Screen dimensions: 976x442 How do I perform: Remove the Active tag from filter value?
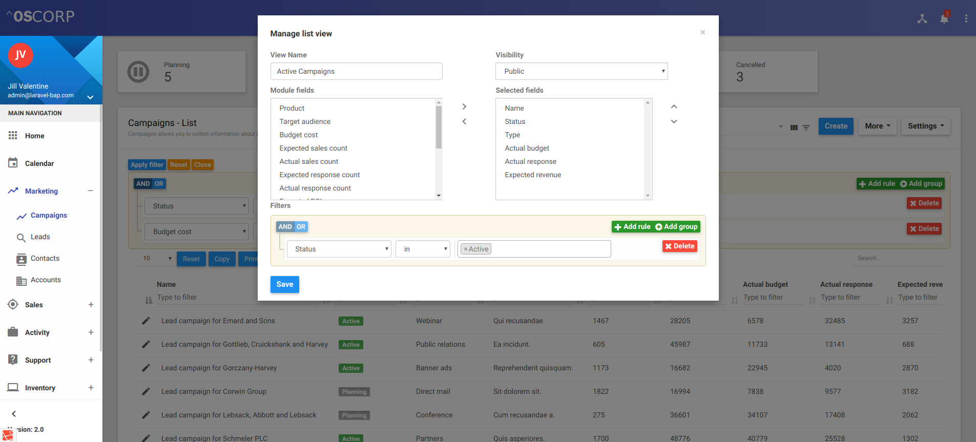pos(466,249)
